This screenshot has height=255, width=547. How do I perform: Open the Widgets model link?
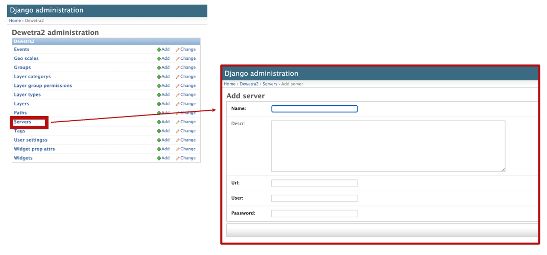(23, 158)
